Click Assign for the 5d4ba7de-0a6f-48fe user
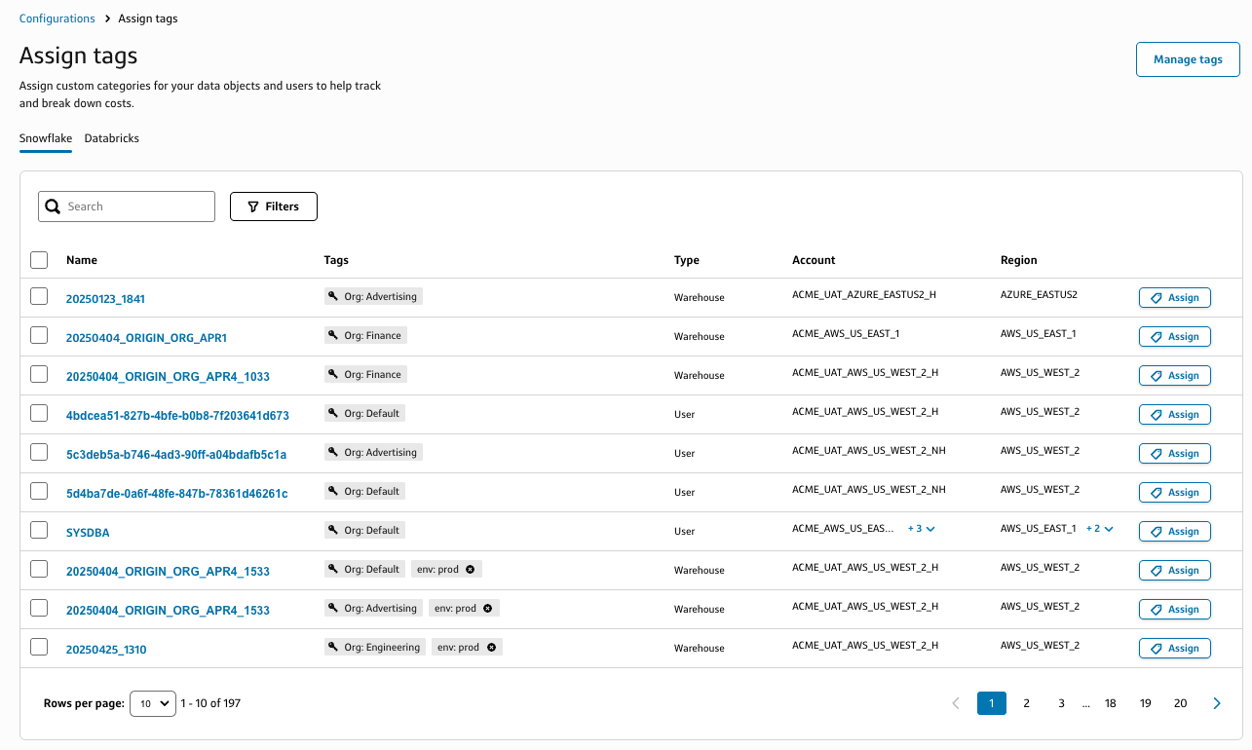 [x=1175, y=492]
